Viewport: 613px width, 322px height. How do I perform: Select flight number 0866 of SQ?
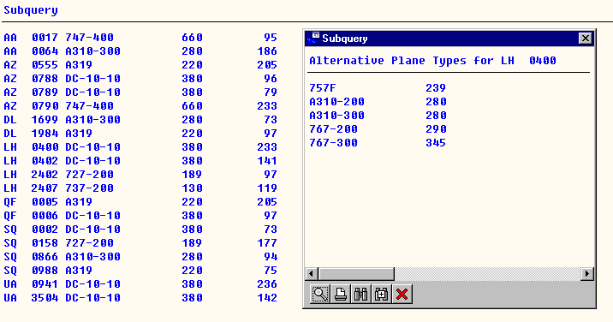[45, 257]
